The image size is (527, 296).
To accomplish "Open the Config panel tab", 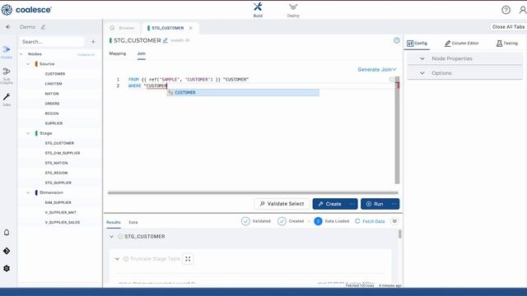I will pyautogui.click(x=417, y=44).
